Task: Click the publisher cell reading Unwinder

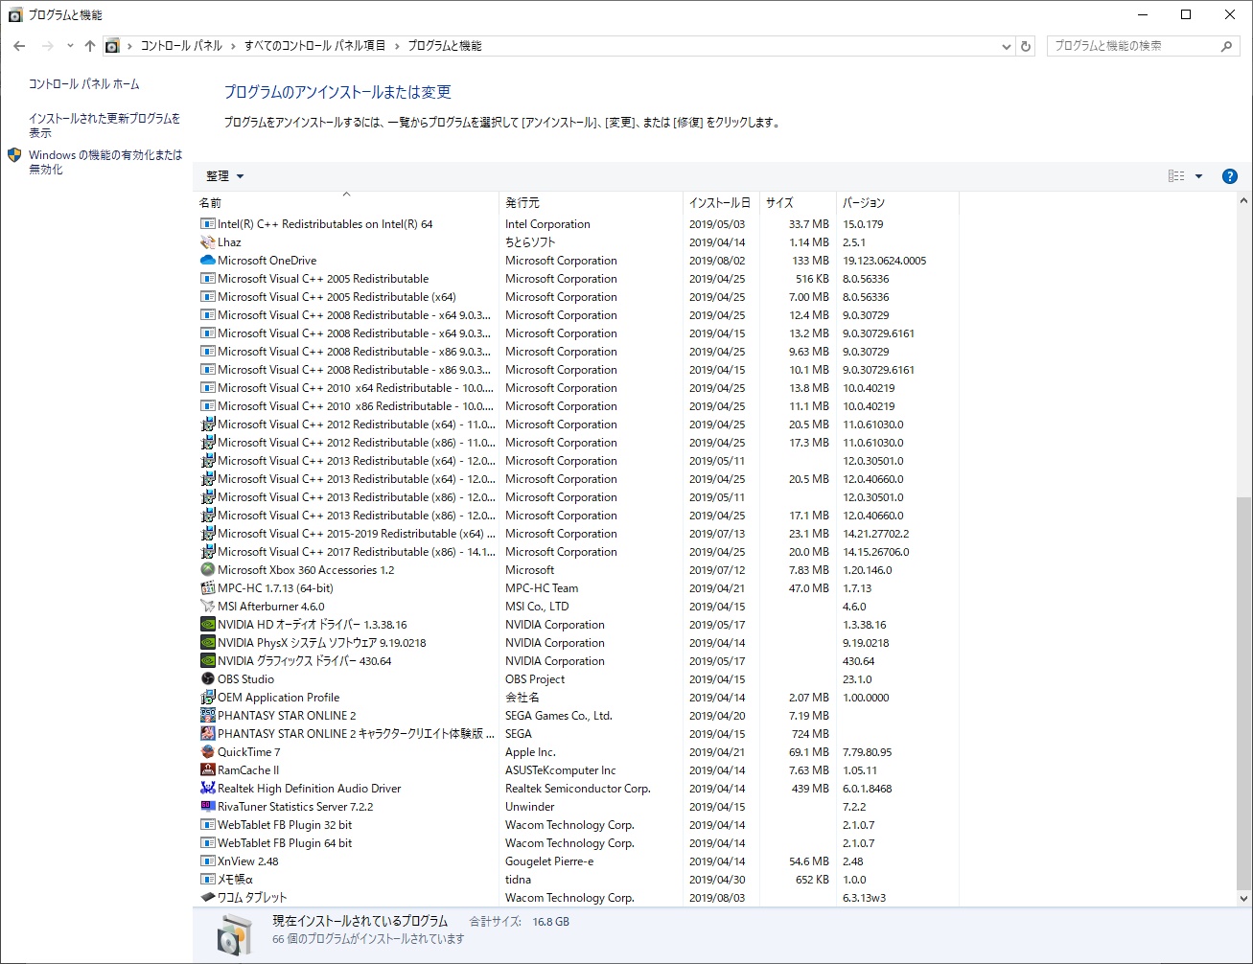Action: pyautogui.click(x=530, y=807)
